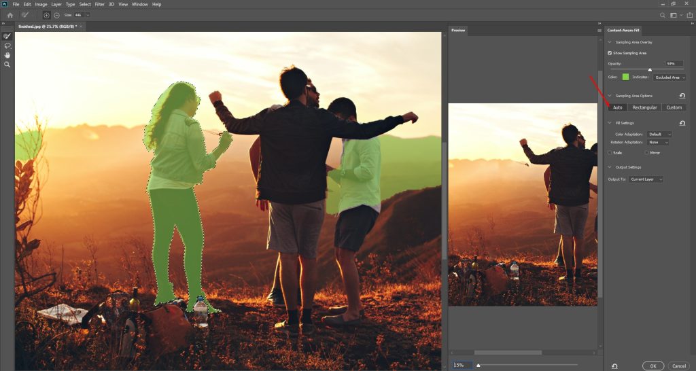Click the canvas vertical scrollbar
696x371 pixels.
[x=445, y=201]
